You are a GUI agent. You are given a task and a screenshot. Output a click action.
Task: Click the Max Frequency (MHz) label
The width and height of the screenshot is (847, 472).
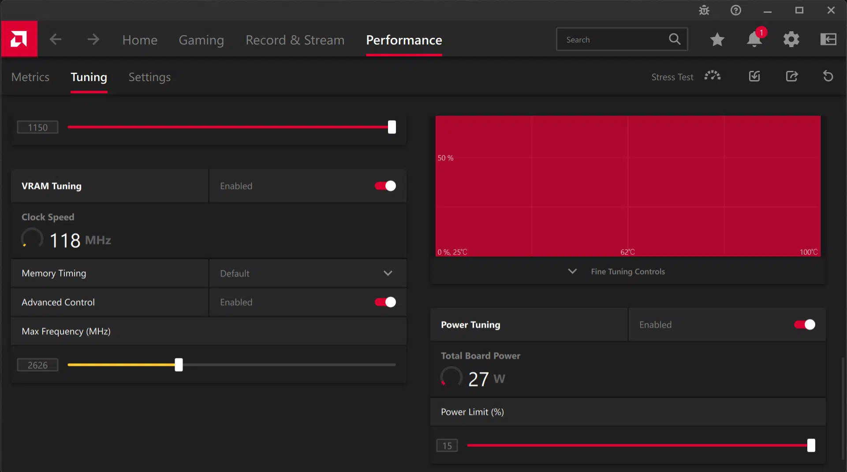pos(66,331)
